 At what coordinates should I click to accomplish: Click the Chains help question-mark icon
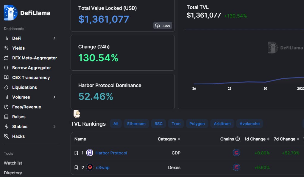pyautogui.click(x=238, y=139)
